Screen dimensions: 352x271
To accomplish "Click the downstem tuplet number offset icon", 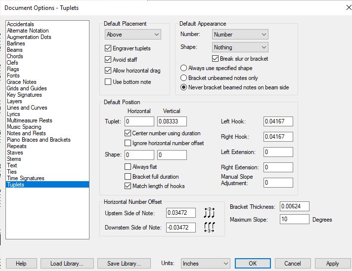I will tap(210, 227).
